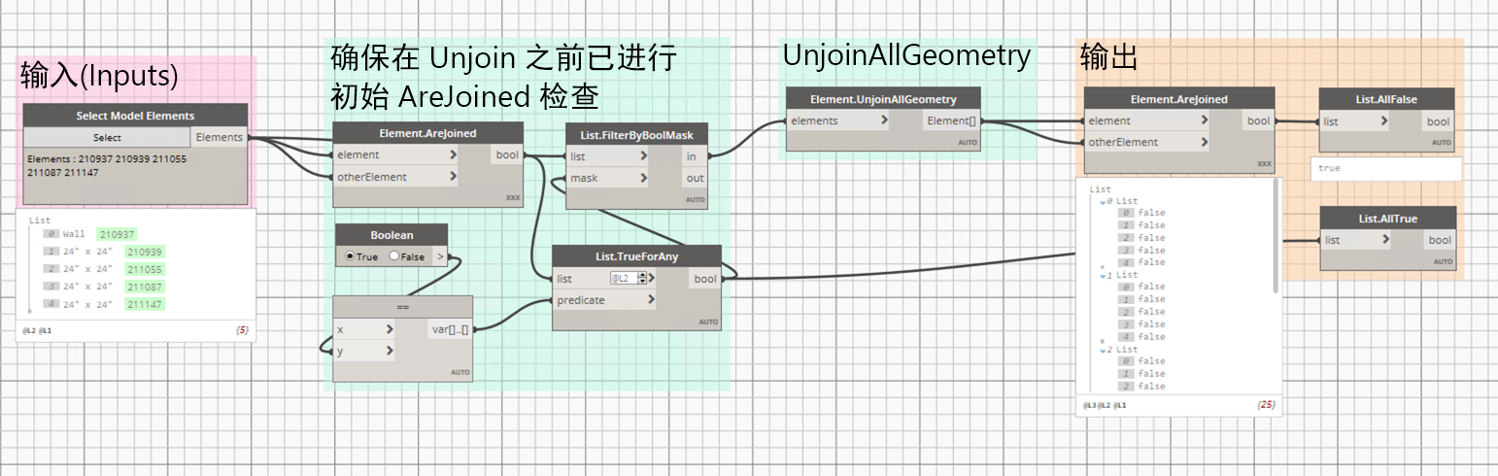This screenshot has width=1498, height=476.
Task: Click the 'UnjoinAllGeometry' group title
Action: 906,56
